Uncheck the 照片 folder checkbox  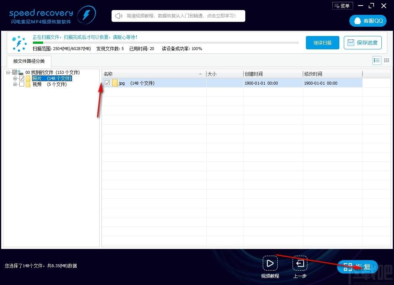22,78
